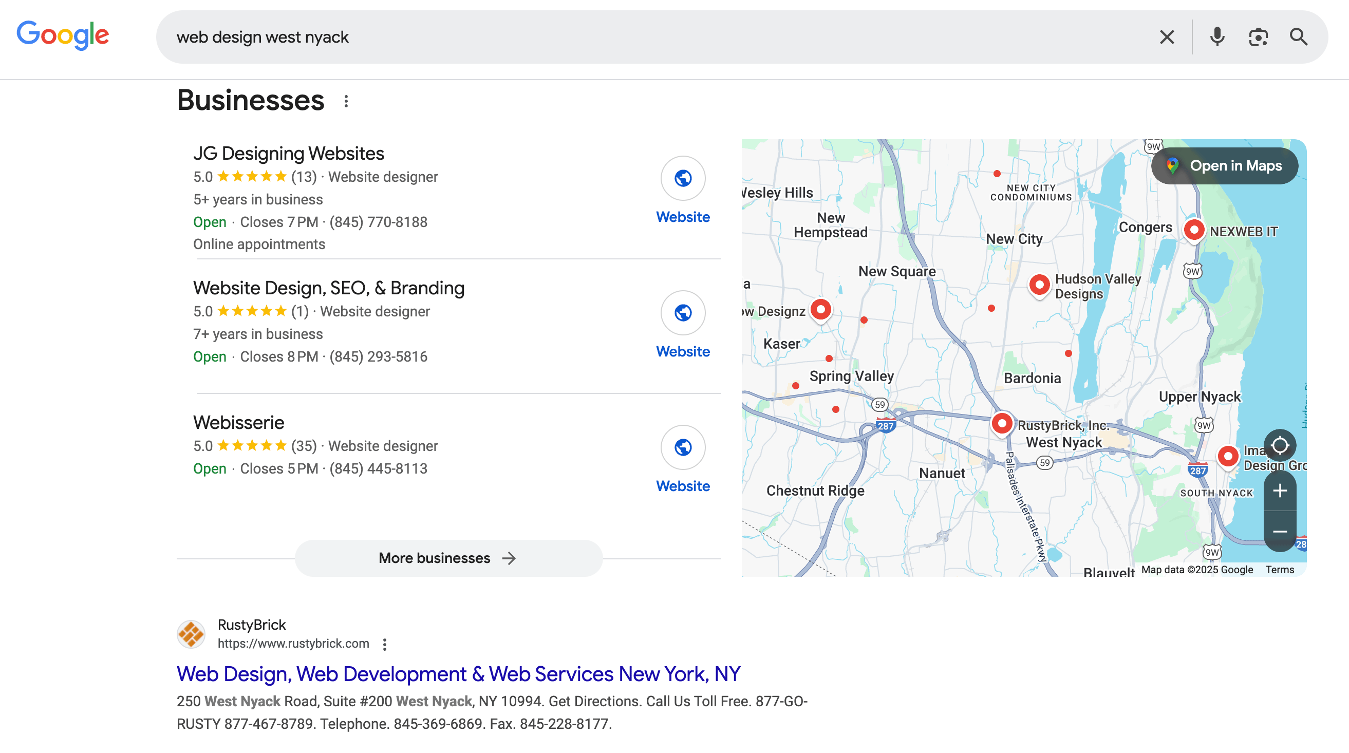Open 'Web Design, Web Development & Web Services' result
Viewport: 1349px width, 753px height.
(x=458, y=674)
